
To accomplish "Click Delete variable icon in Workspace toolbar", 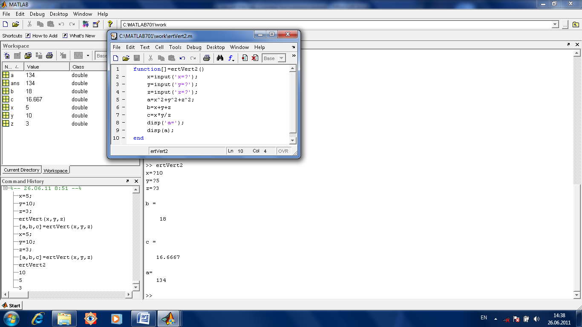I will pyautogui.click(x=63, y=55).
